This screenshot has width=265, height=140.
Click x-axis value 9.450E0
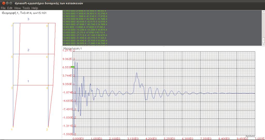coord(243,138)
